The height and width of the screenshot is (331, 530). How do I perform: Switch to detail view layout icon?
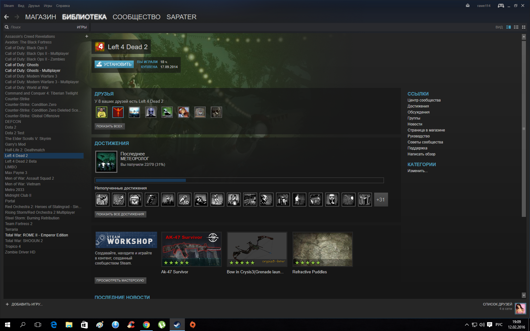509,27
